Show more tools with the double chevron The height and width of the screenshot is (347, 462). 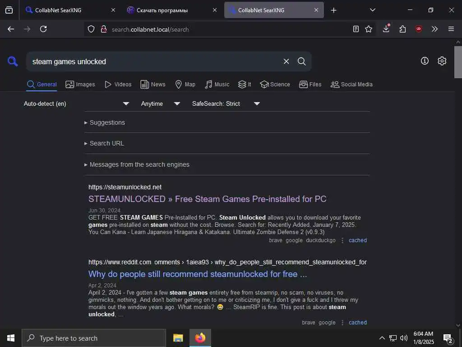(x=434, y=29)
